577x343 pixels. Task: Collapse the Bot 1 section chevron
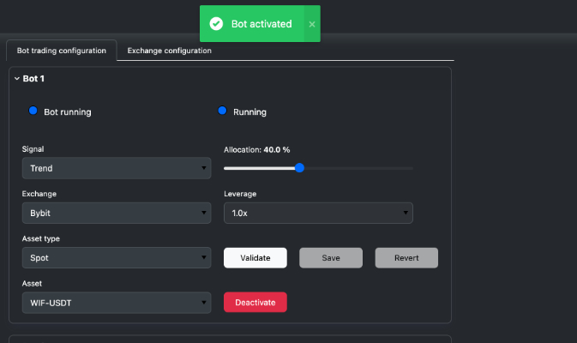tap(17, 78)
